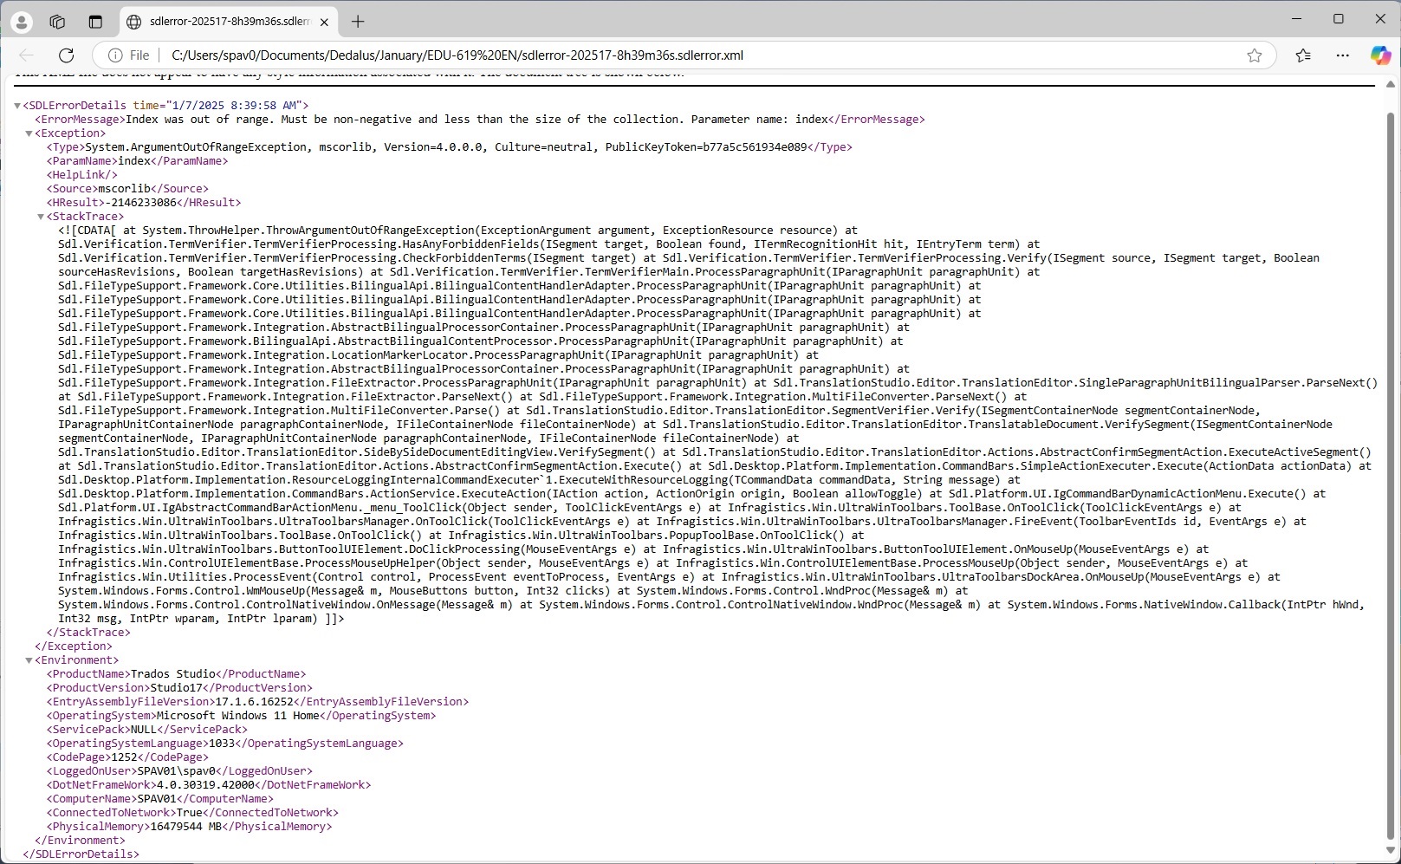The height and width of the screenshot is (864, 1401).
Task: Collapse the StackTrace node triangle
Action: click(x=40, y=217)
